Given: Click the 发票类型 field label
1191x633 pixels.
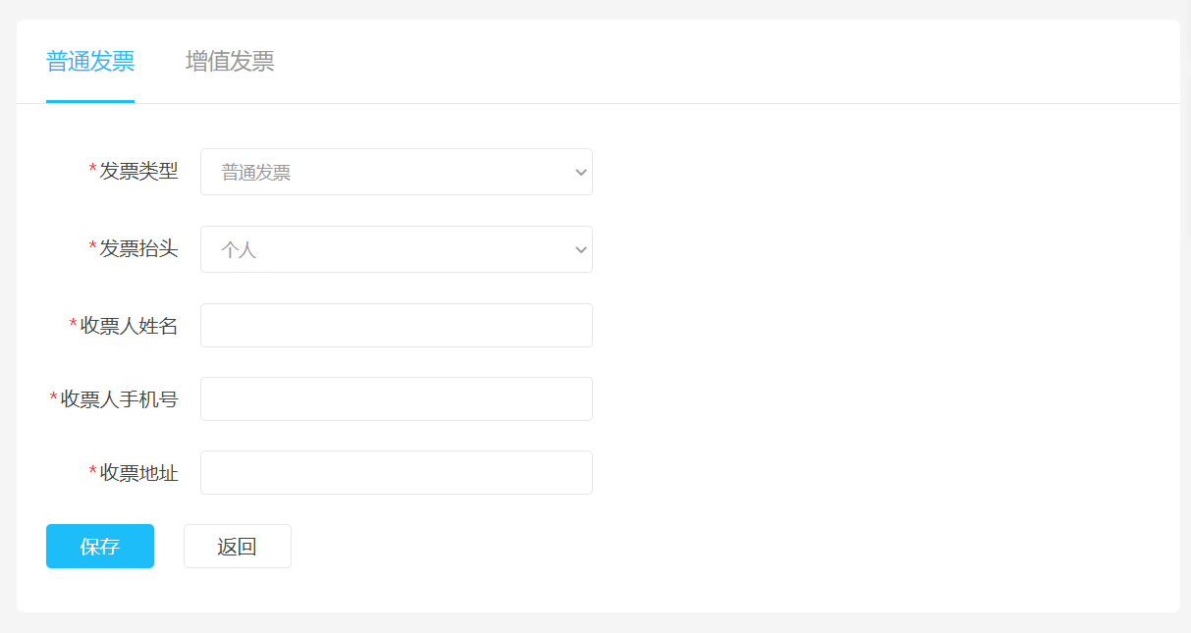Looking at the screenshot, I should pyautogui.click(x=138, y=171).
